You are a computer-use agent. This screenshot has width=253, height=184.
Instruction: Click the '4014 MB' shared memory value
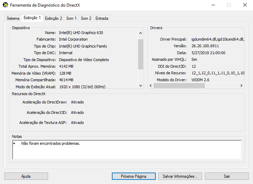pos(66,80)
